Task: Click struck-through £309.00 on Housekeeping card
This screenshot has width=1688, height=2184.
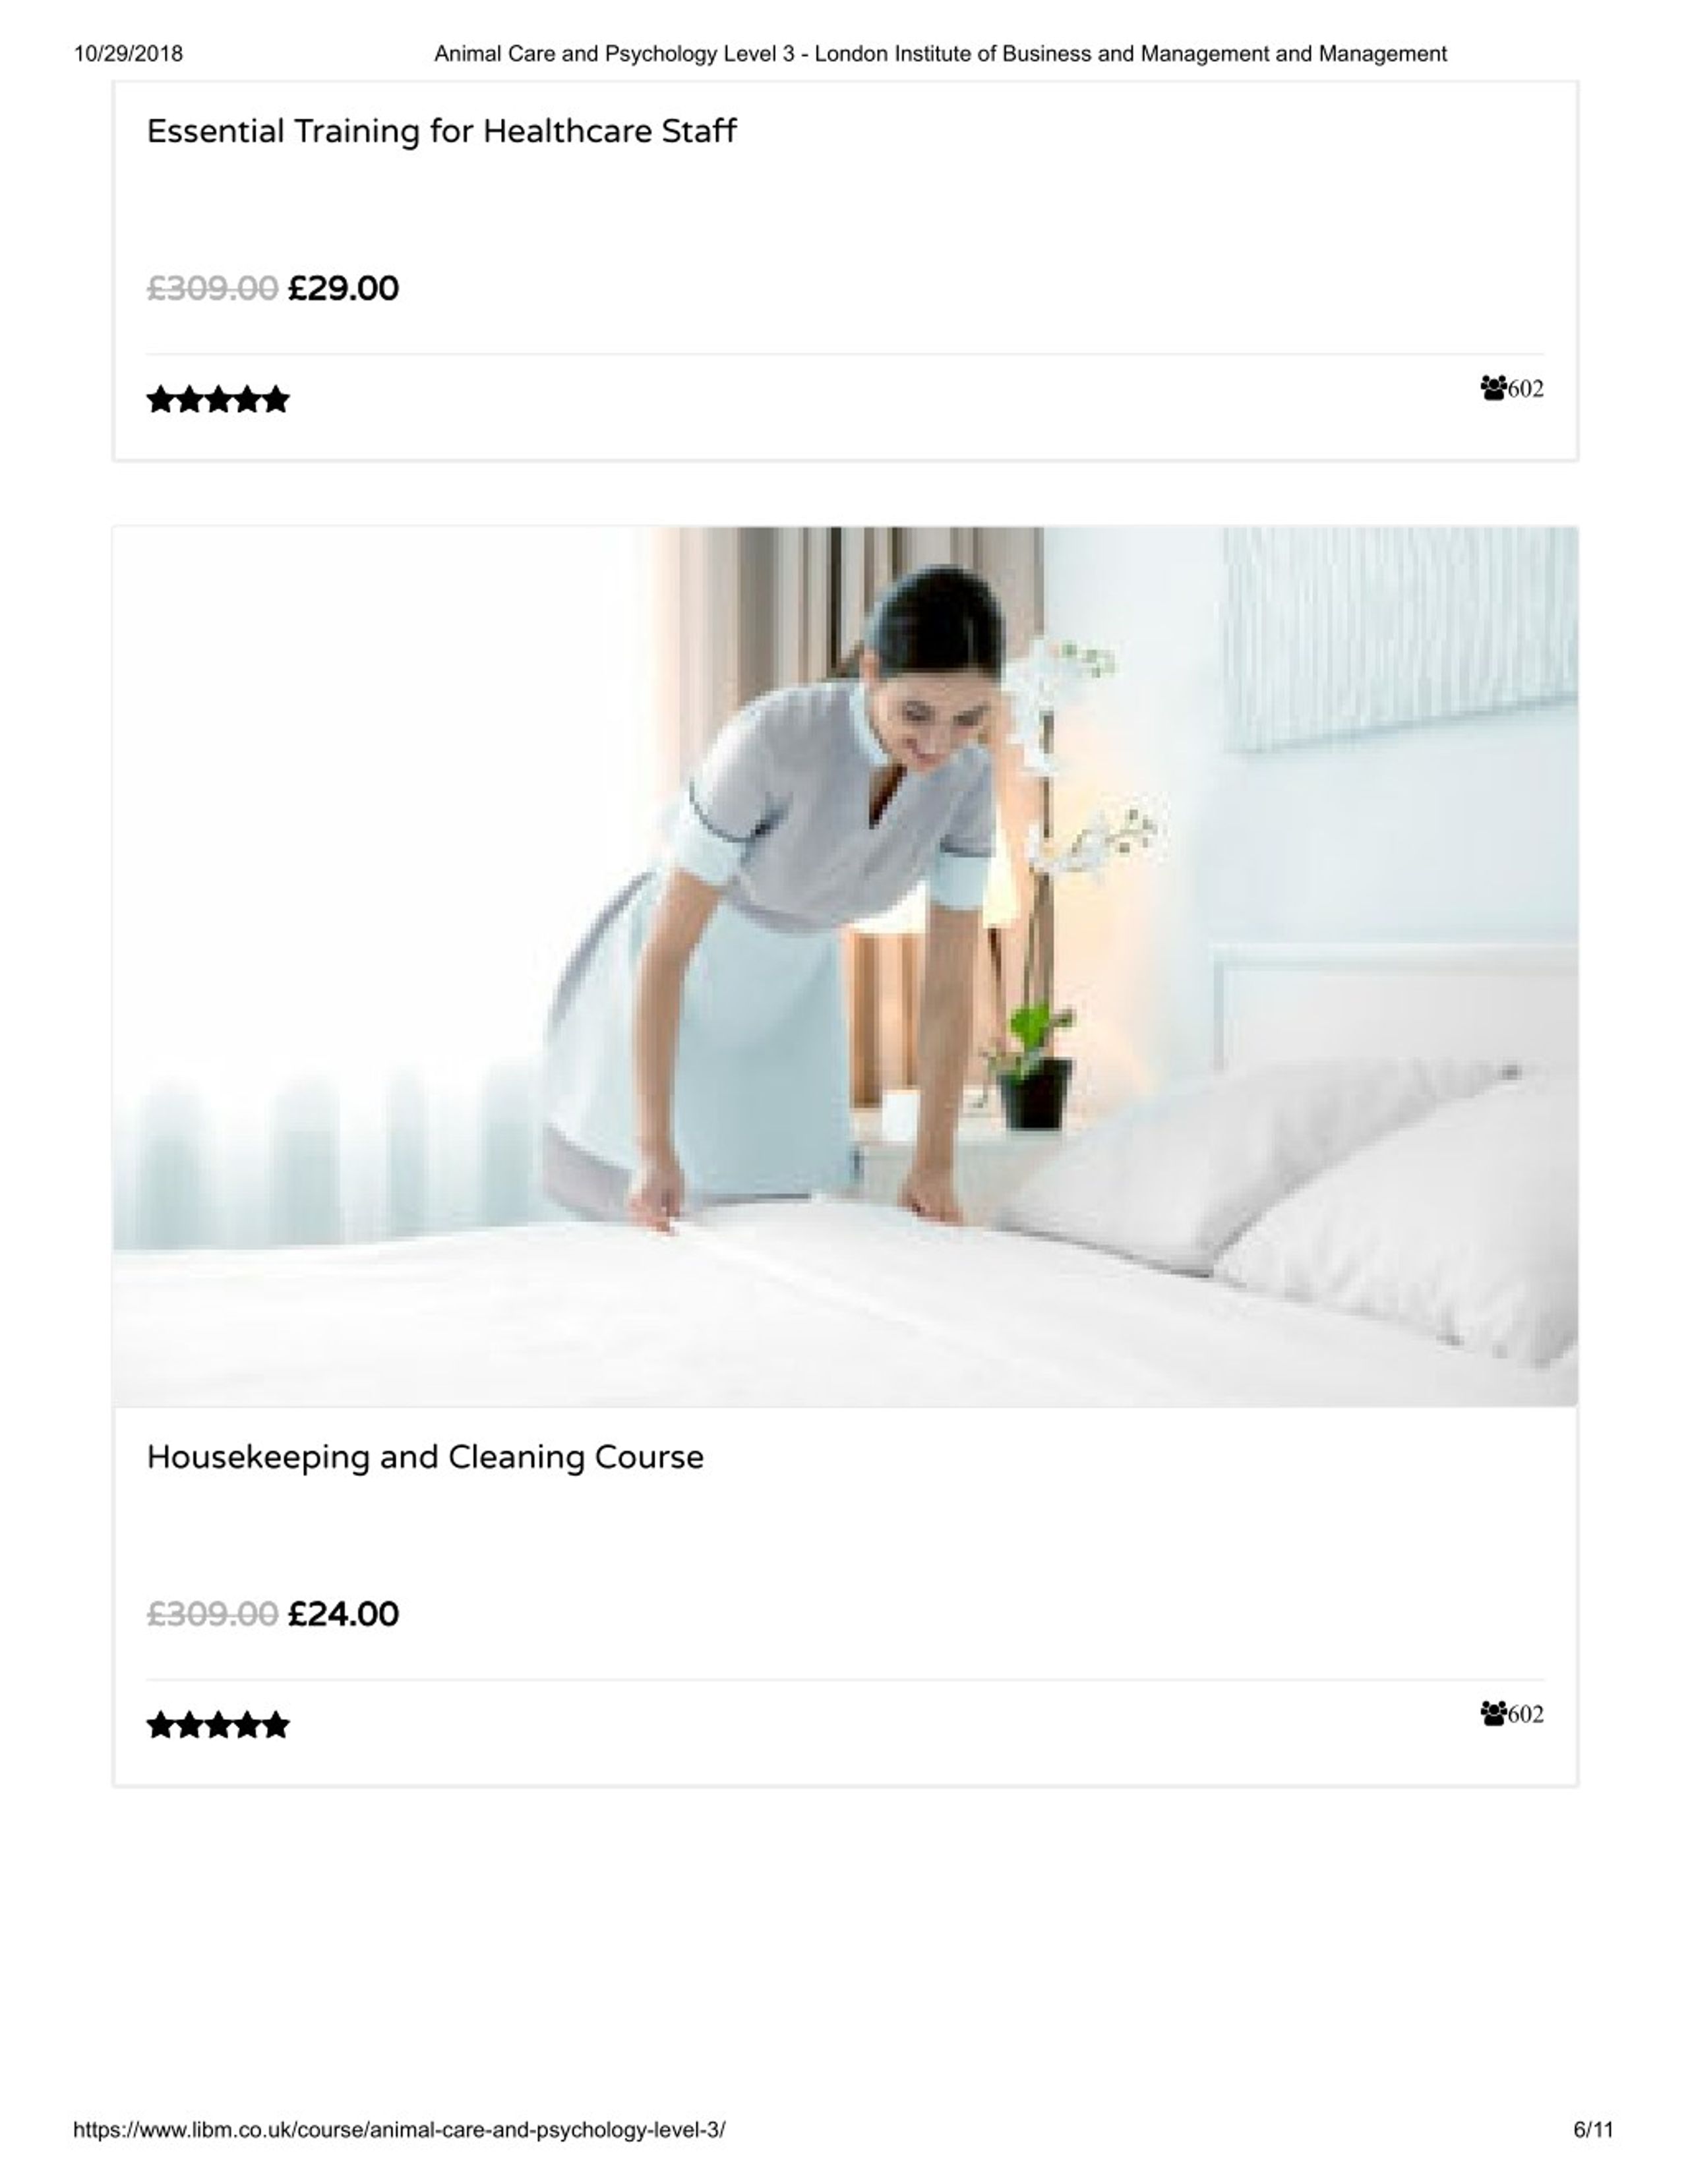Action: (212, 1614)
